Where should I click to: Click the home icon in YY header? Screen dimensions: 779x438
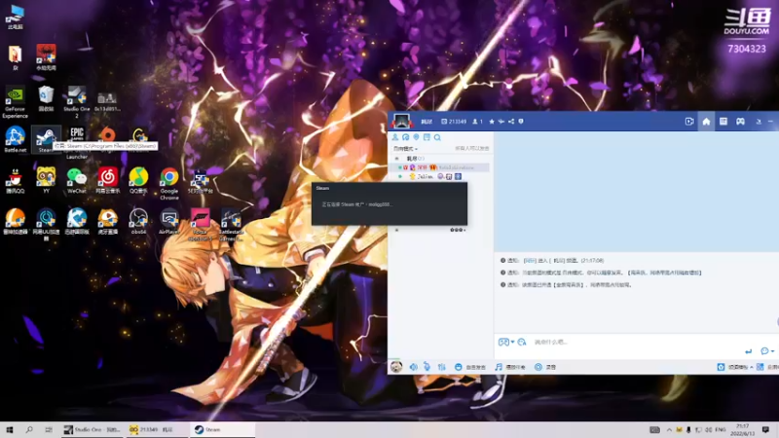(x=706, y=122)
